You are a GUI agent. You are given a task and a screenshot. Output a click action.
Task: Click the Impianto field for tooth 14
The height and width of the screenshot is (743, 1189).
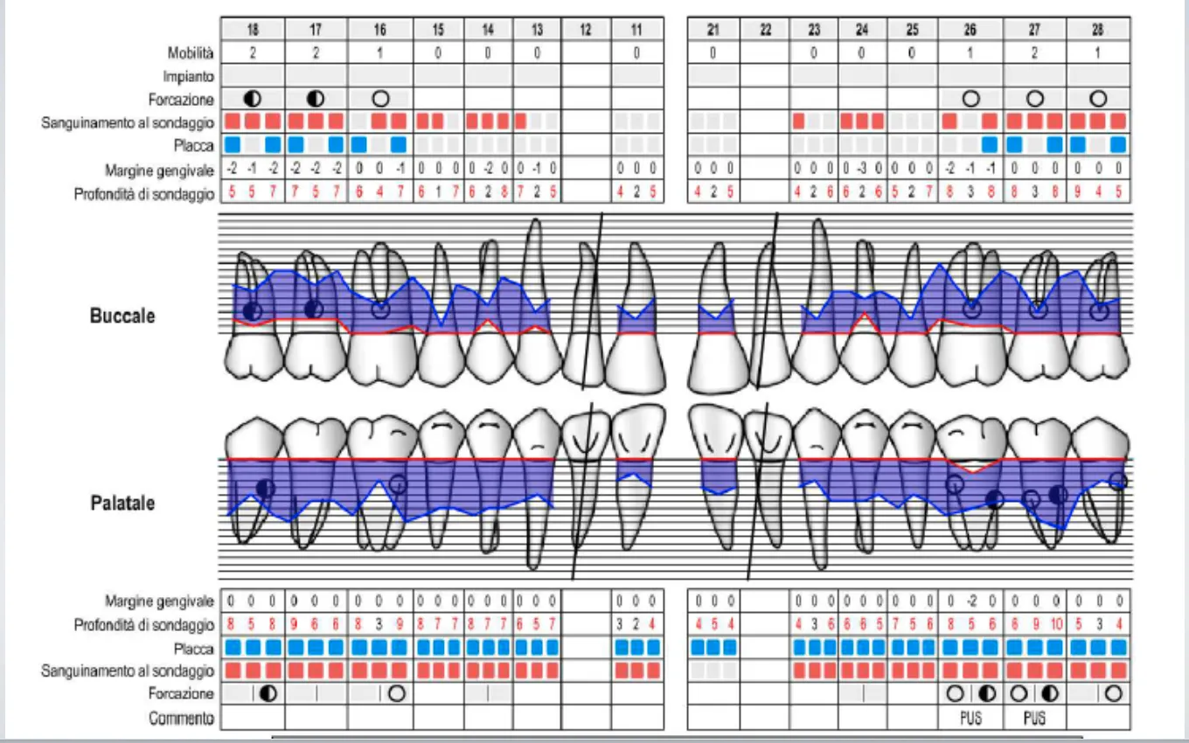[x=488, y=76]
